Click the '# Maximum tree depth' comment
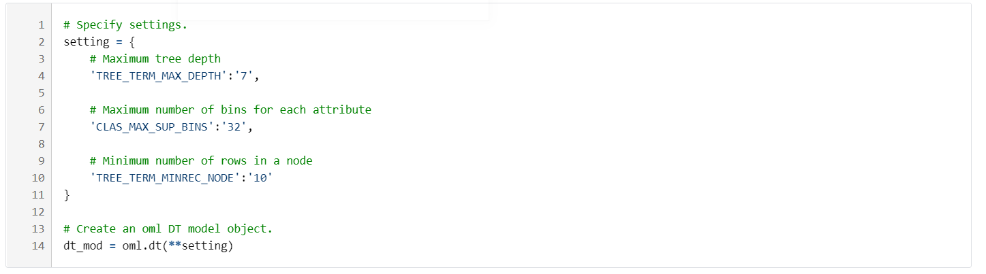 click(x=155, y=59)
